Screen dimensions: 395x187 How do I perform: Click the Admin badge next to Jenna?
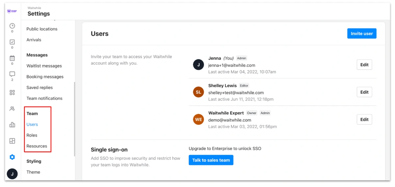242,58
